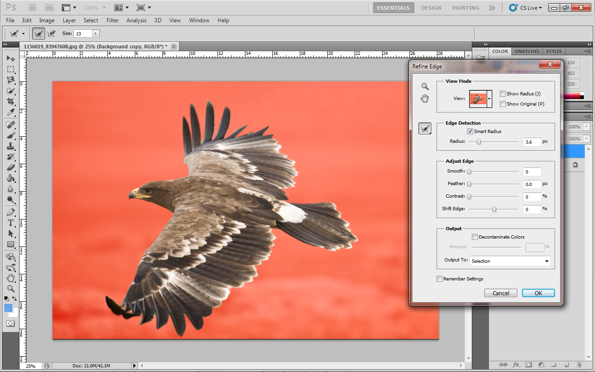Select the Zoom tool in Refine Edge dialog
Viewport: 595px width, 372px height.
click(425, 86)
